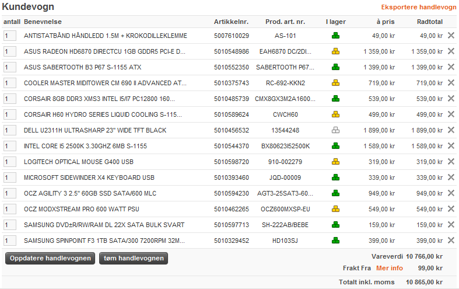Focus quantity field for DELL U2311H ULTRASHARP

click(x=10, y=130)
